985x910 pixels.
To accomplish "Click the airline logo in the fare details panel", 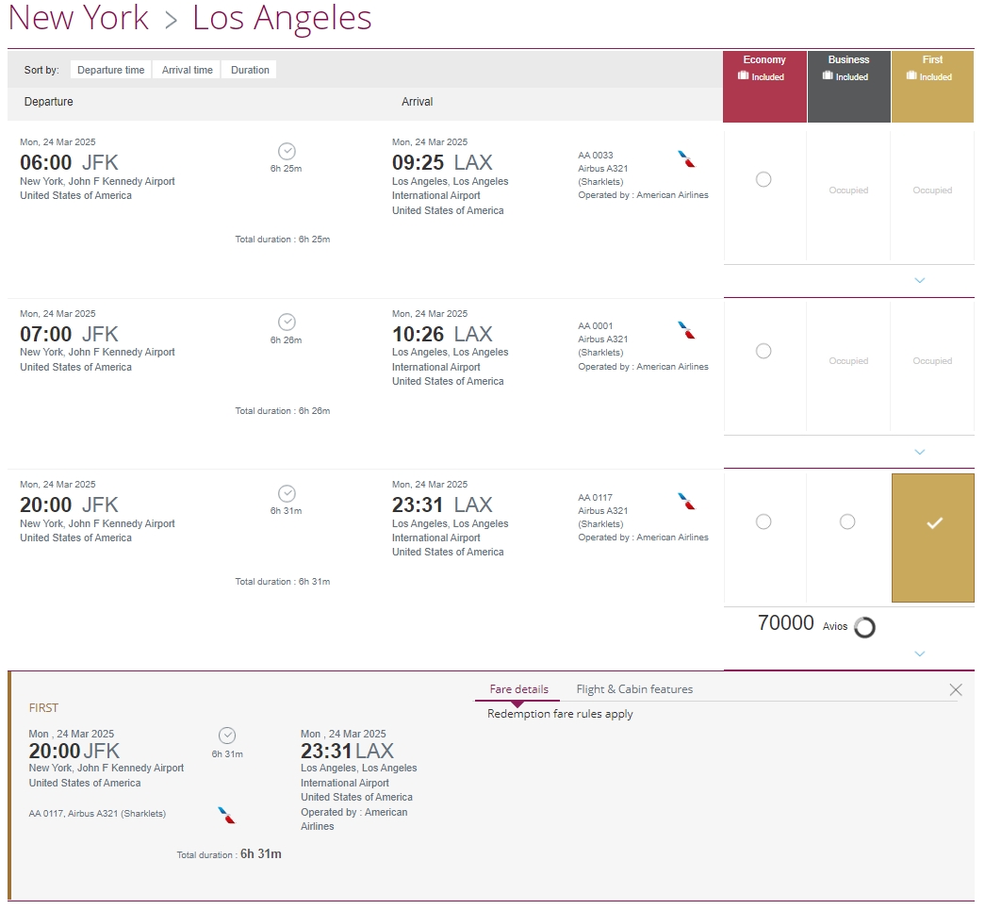I will point(226,815).
